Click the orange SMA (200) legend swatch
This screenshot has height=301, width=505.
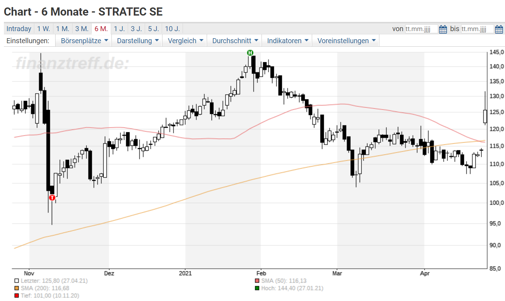coord(17,288)
